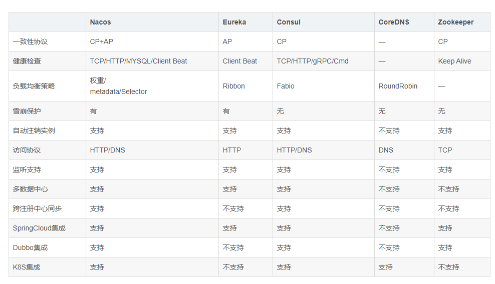
Task: Select the Ribbon cell
Action: click(x=234, y=86)
